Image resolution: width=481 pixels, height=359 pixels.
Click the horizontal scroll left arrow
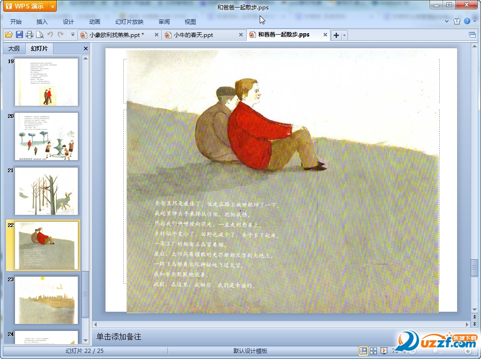pyautogui.click(x=95, y=324)
